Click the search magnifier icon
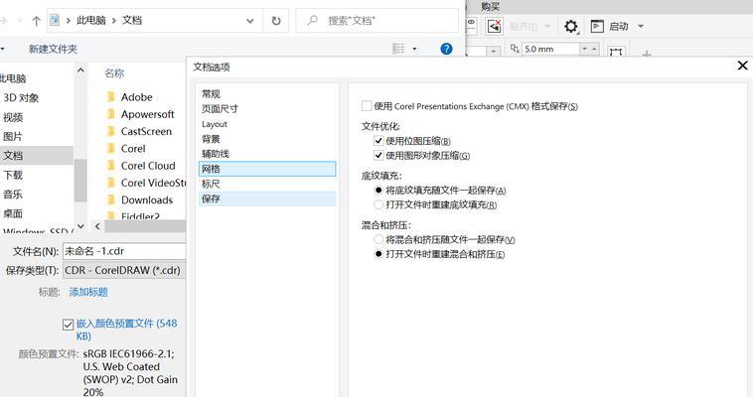Image resolution: width=753 pixels, height=397 pixels. tap(313, 21)
